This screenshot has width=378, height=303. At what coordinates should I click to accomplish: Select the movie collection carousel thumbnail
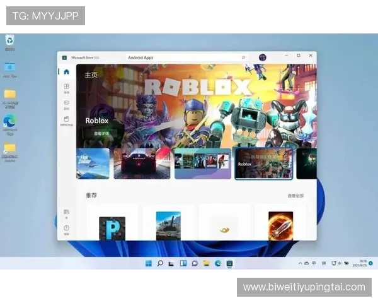click(x=203, y=163)
